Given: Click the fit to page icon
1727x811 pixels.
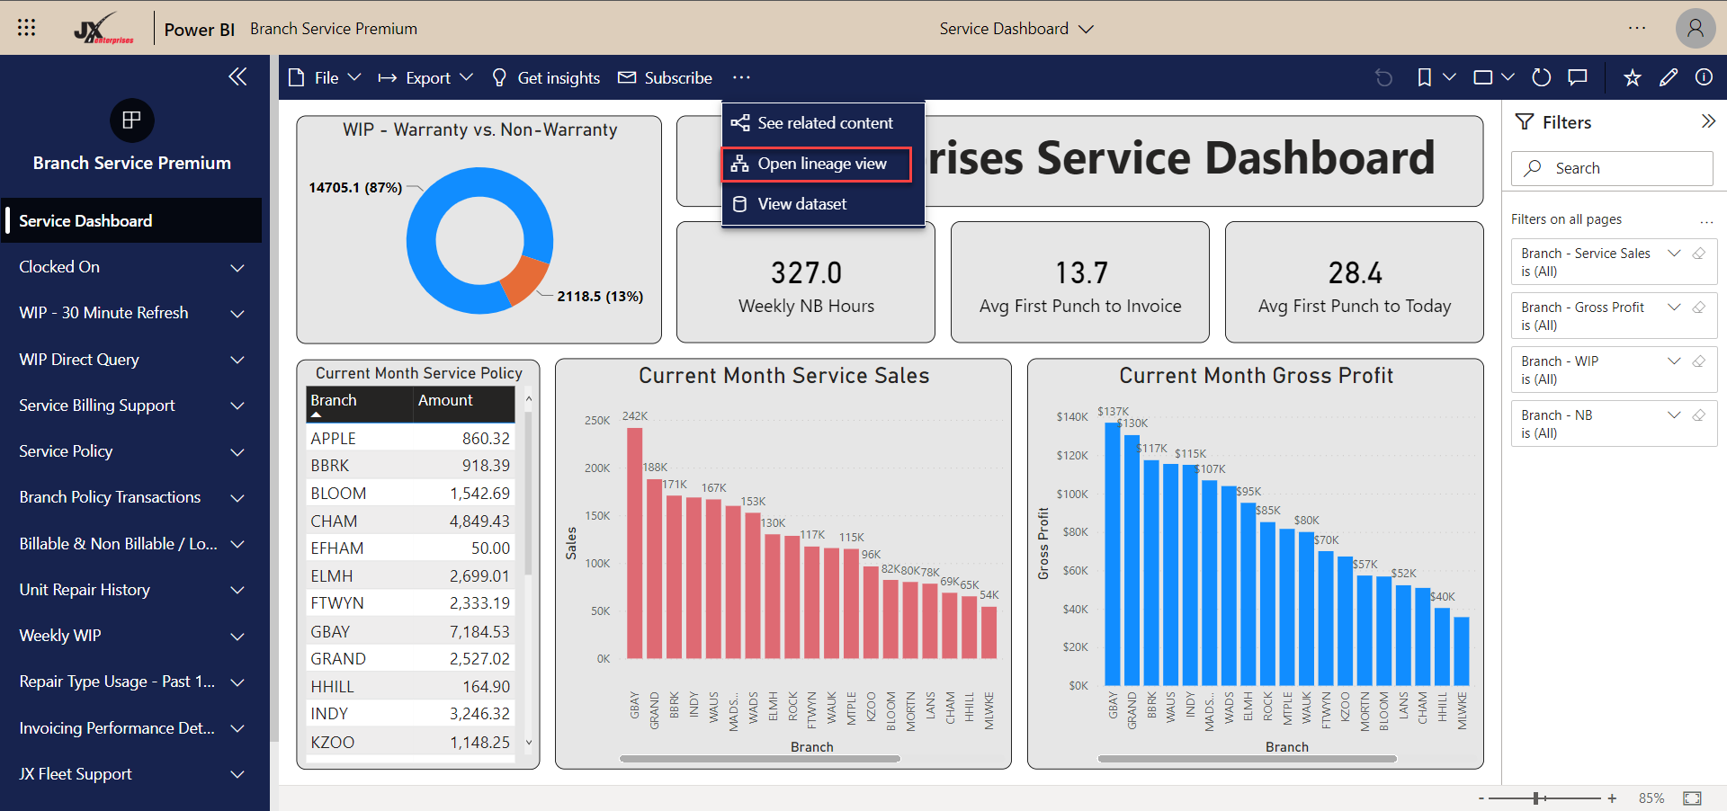Looking at the screenshot, I should coord(1692,798).
